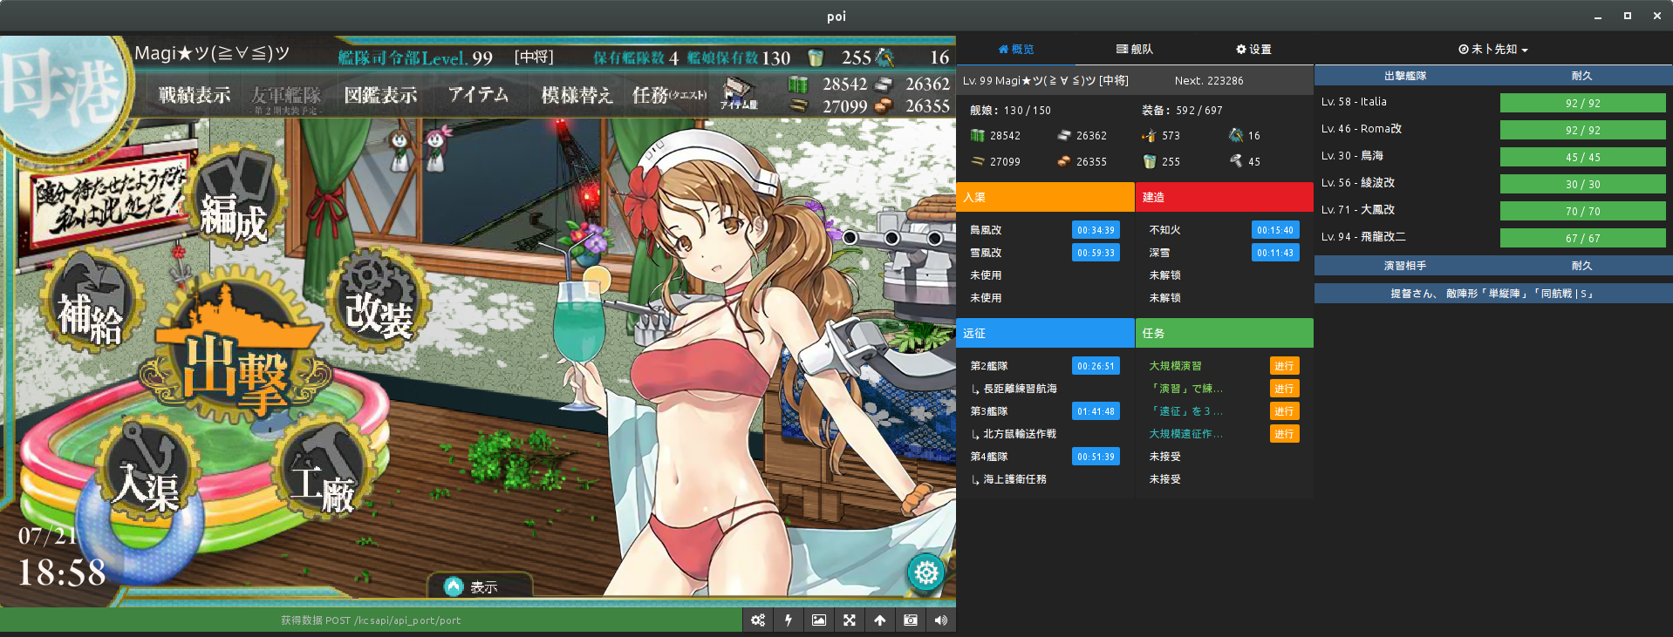Toggle always-on-top with the up arrow icon
The width and height of the screenshot is (1673, 637).
[879, 620]
